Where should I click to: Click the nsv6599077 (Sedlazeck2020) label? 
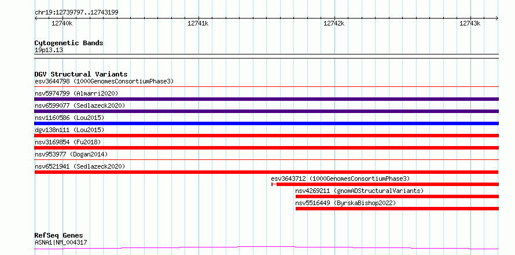coord(80,105)
